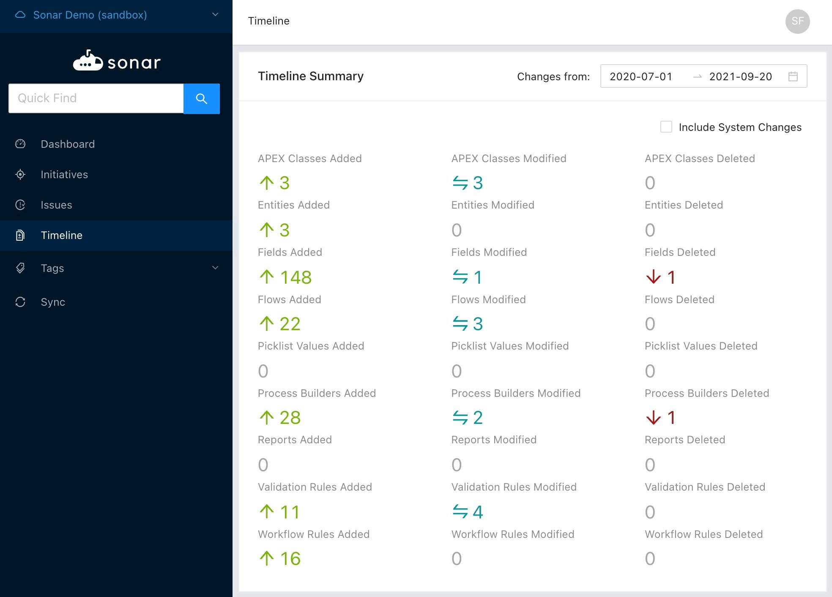Viewport: 832px width, 597px height.
Task: Click the Quick Find search field
Action: click(x=96, y=98)
